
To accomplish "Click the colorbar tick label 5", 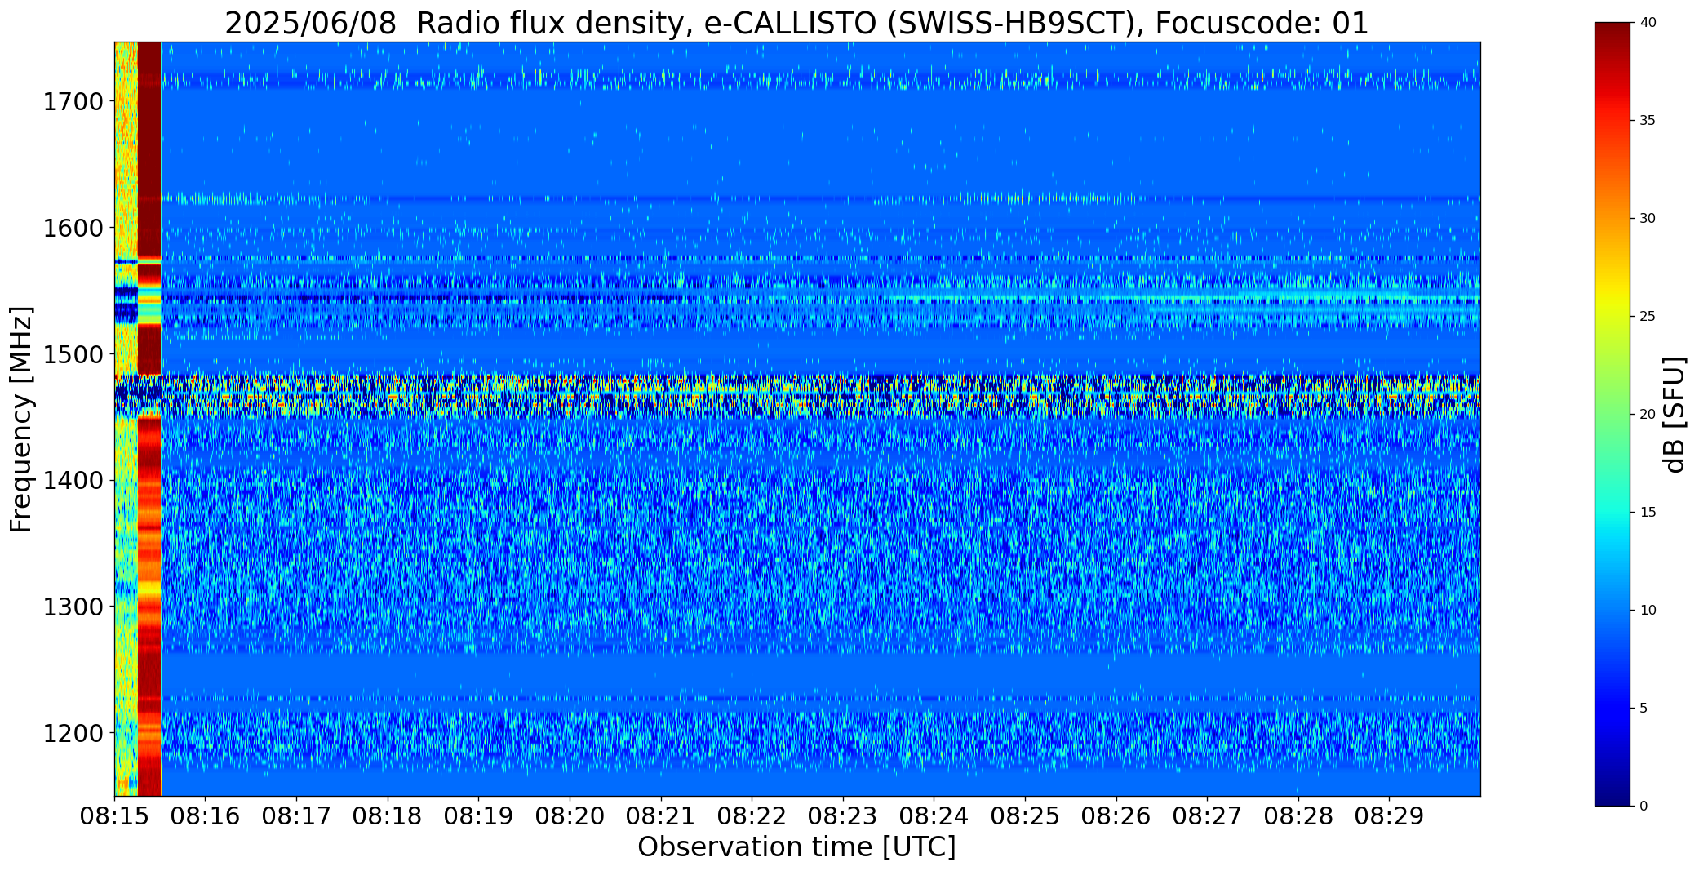I will [1644, 709].
